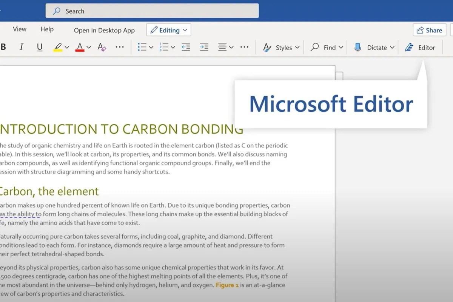The height and width of the screenshot is (302, 453).
Task: Increase paragraph indent
Action: [x=204, y=48]
